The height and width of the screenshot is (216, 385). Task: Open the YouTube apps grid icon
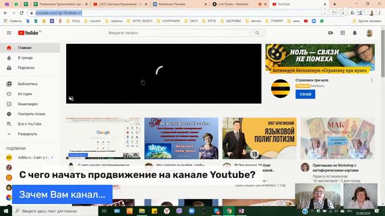coord(342,33)
